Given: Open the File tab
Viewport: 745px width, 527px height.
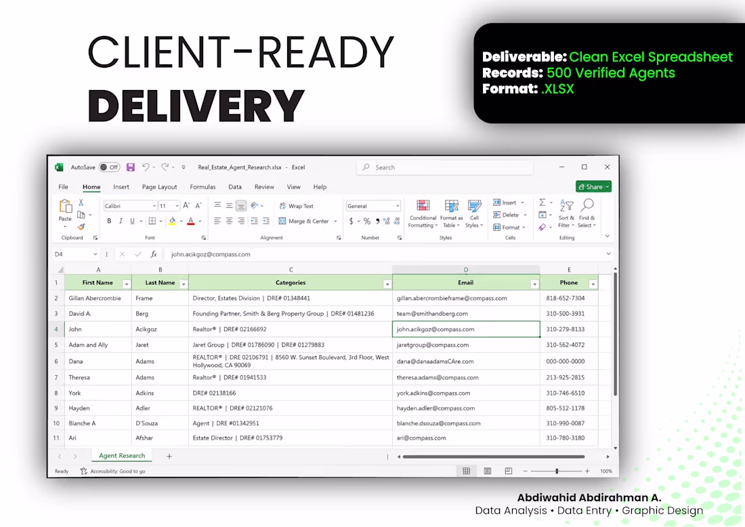Looking at the screenshot, I should (x=63, y=187).
